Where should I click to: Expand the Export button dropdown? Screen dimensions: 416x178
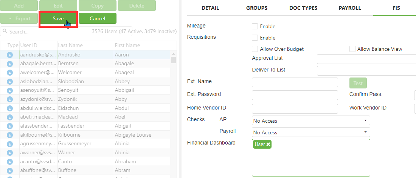(x=19, y=18)
